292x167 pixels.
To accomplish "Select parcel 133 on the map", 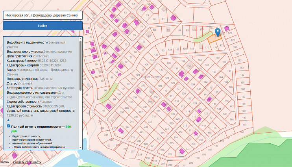I will [x=163, y=50].
